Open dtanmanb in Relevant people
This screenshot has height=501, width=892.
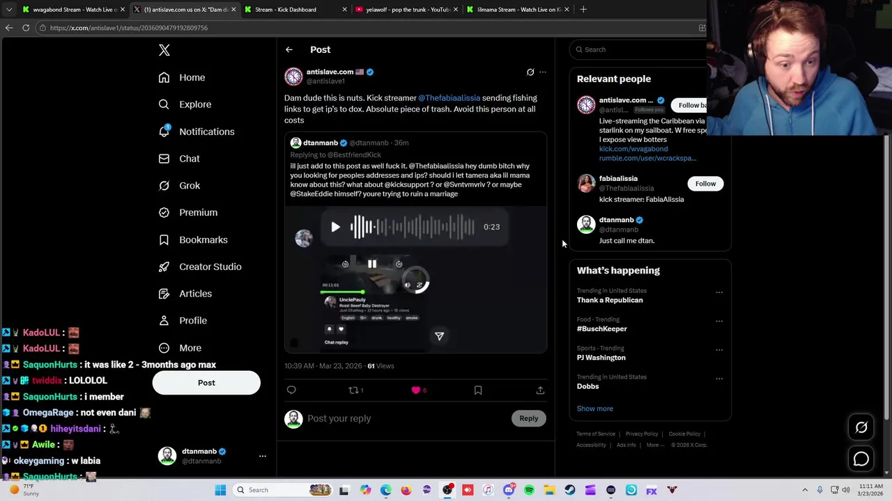point(617,220)
